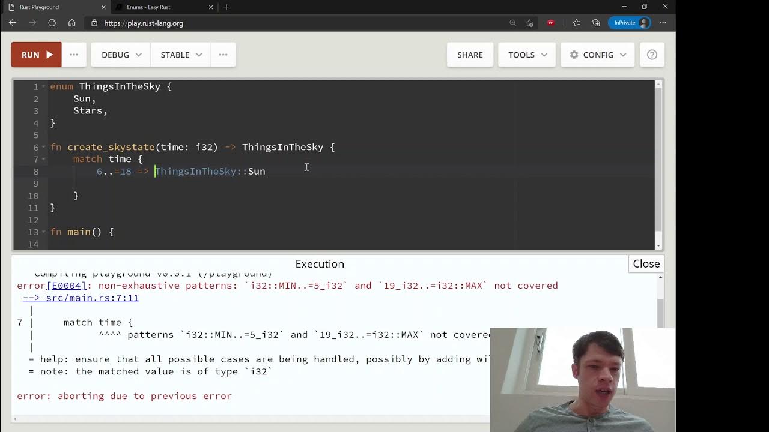Open the help question mark icon
769x432 pixels.
pos(652,55)
